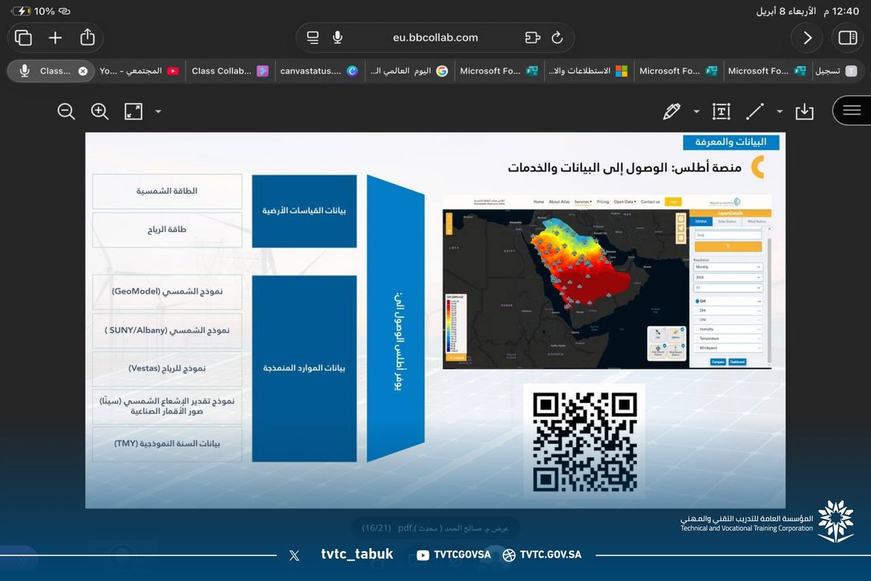Open the month 11 dropdown

click(x=728, y=288)
